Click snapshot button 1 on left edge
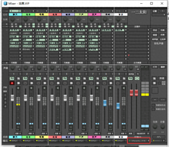Image resolution: width=169 pixels, height=147 pixels. (x=5, y=95)
